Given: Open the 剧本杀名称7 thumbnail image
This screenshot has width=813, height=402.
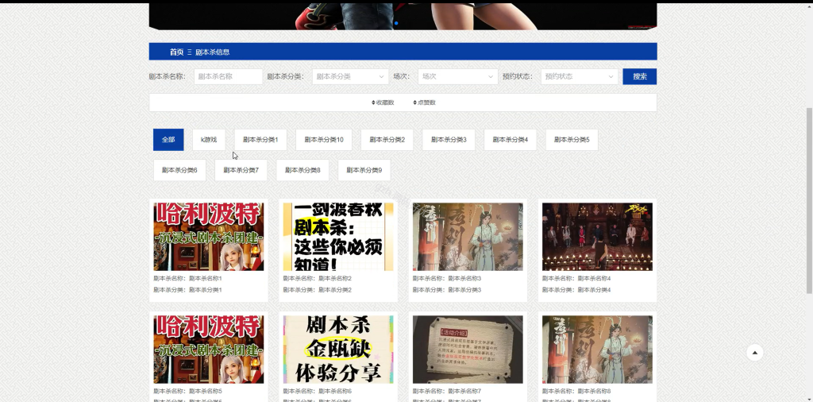Looking at the screenshot, I should [x=468, y=350].
